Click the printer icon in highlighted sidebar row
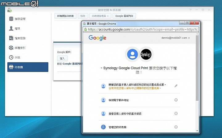 click(x=11, y=67)
